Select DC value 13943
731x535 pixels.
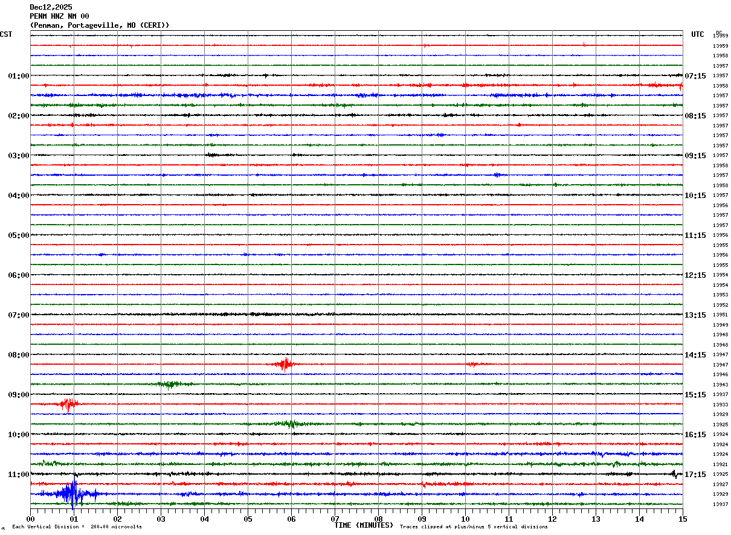(720, 385)
